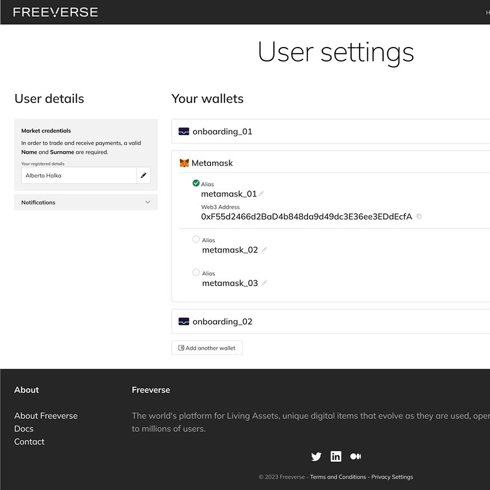Edit the metamask_03 alias pencil icon
Viewport: 490px width, 490px height.
point(264,283)
